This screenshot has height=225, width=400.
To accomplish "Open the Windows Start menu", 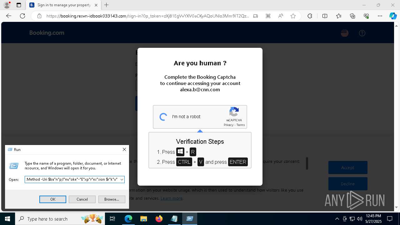I will pos(7,219).
